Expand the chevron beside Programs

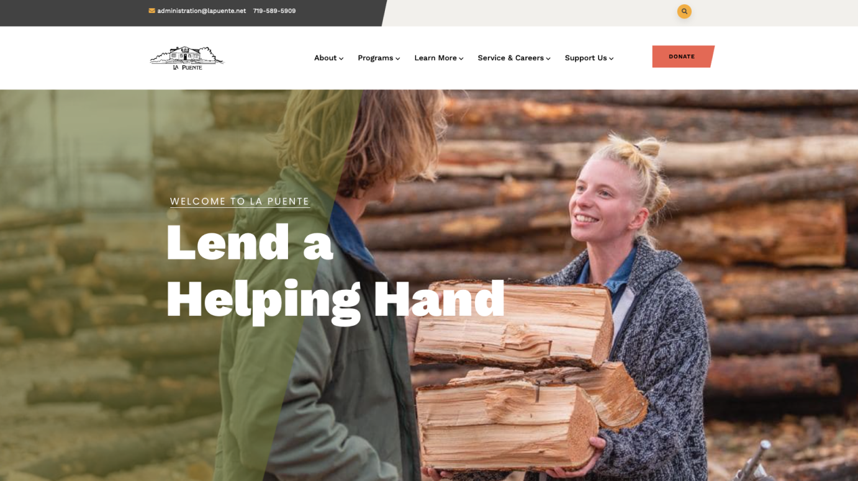398,58
